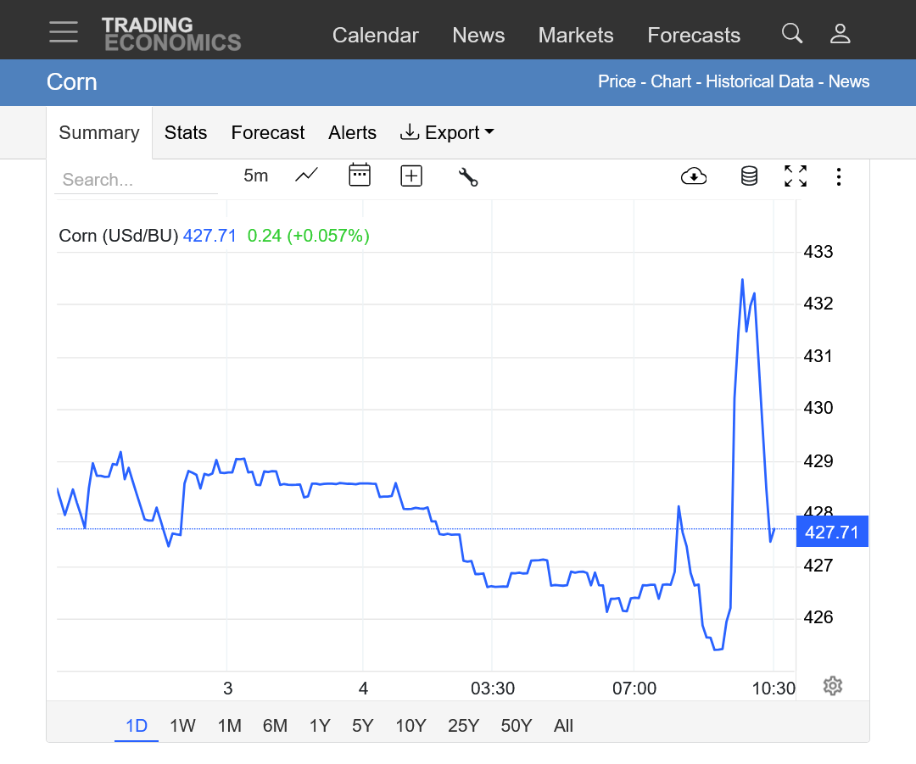Click the chart Search input field
The width and height of the screenshot is (916, 764).
tap(136, 180)
